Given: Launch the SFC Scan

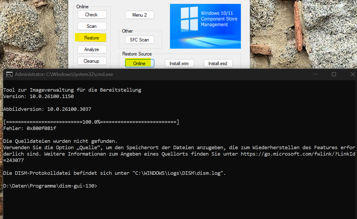Looking at the screenshot, I should point(139,40).
